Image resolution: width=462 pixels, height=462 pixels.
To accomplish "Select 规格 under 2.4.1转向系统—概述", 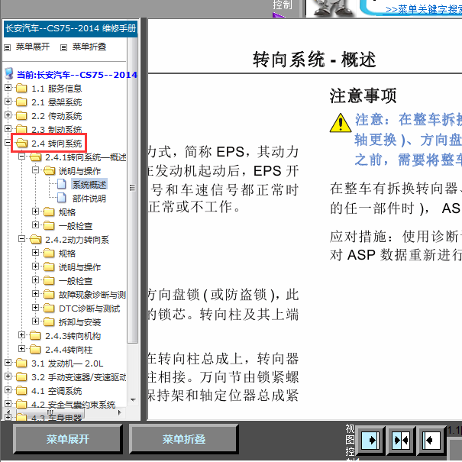I will point(67,212).
